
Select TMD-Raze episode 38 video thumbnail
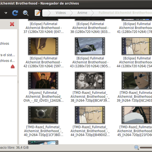90,81
